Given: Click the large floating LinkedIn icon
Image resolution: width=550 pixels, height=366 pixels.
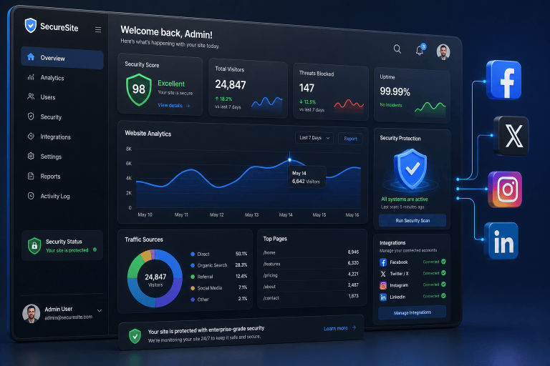Looking at the screenshot, I should (502, 241).
